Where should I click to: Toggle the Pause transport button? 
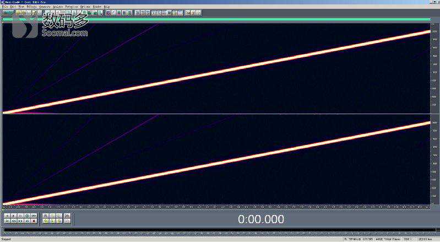[20, 215]
